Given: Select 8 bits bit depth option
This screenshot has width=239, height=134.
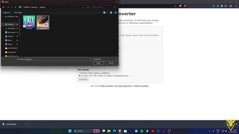Looking at the screenshot, I should (79, 73).
